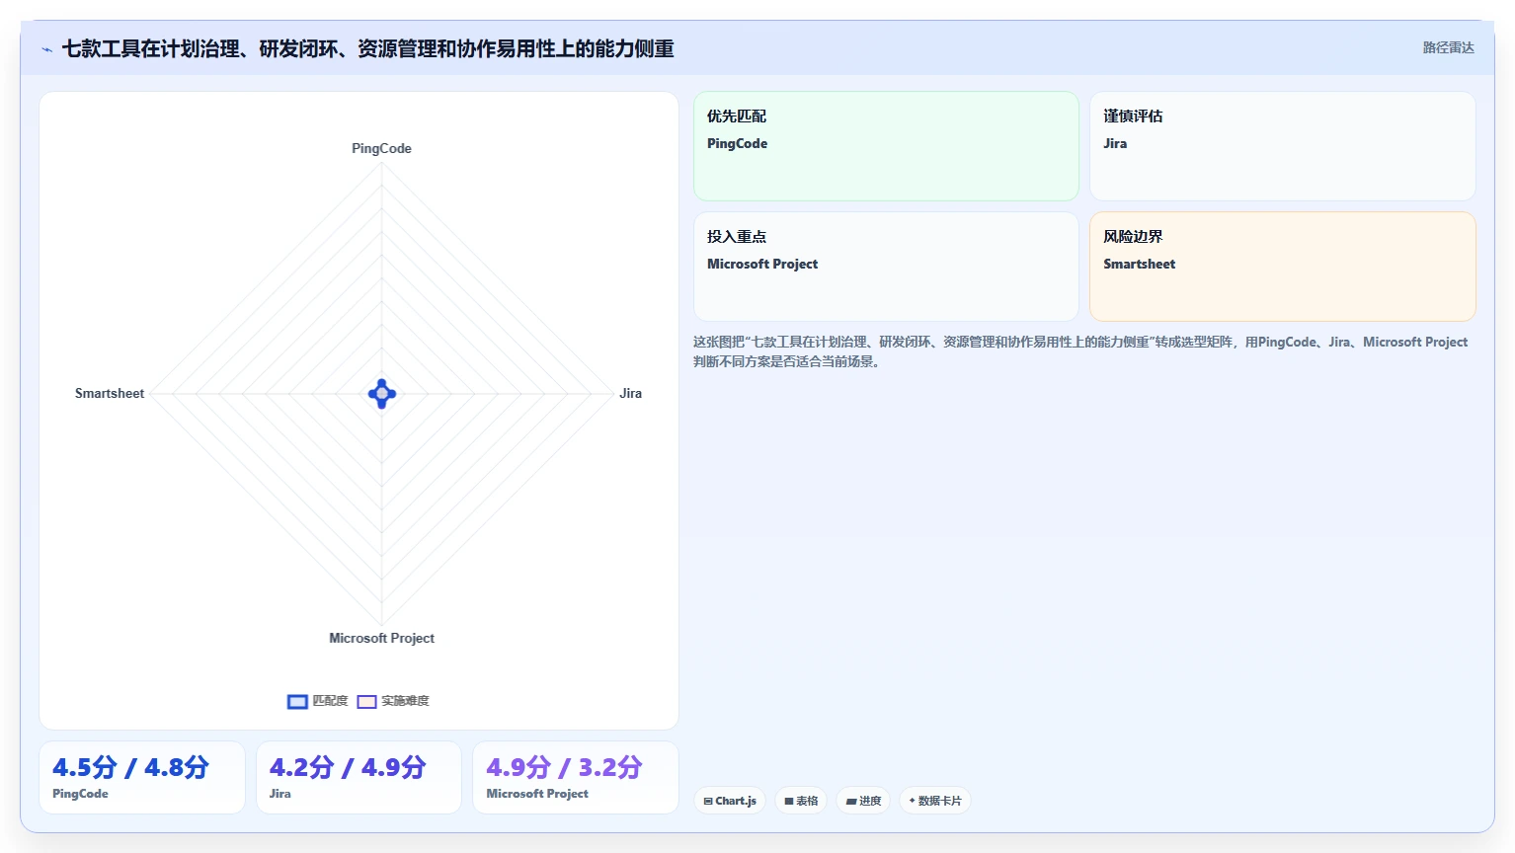Click the Chart.js tag chip

pos(730,801)
